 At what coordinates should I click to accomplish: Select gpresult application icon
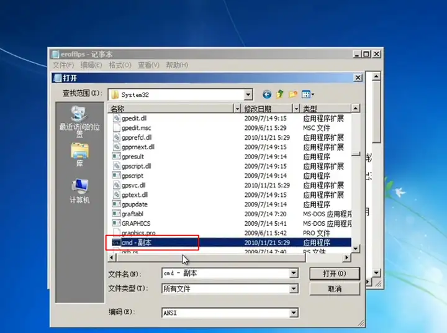116,157
